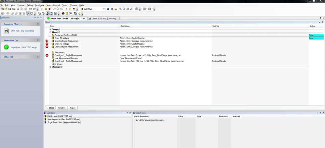Click the 'Enter an expression to watch' field
This screenshot has width=325, height=148.
click(152, 120)
